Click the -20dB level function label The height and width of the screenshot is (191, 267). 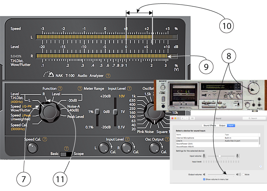point(72,100)
